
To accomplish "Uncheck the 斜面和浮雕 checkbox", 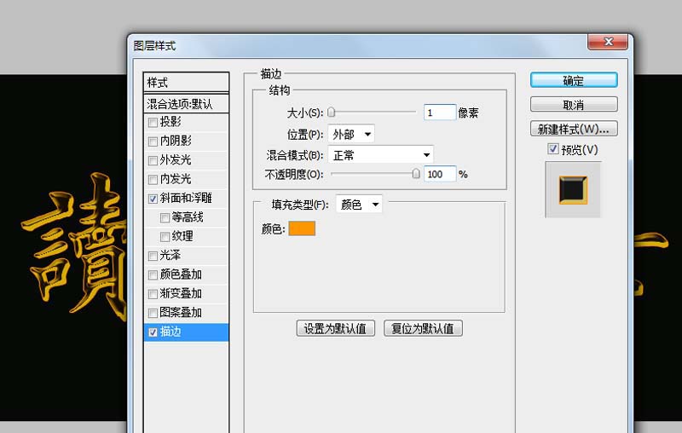I will point(153,199).
